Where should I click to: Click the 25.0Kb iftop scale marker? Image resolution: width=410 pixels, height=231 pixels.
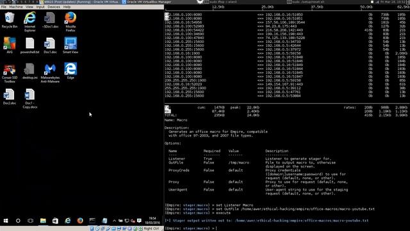pos(268,7)
